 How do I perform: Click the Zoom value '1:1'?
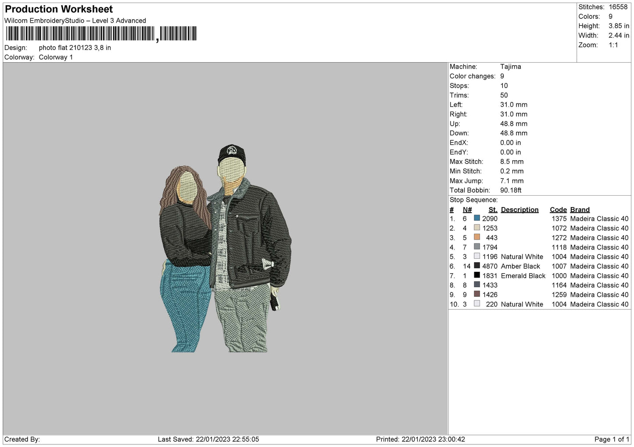[613, 45]
